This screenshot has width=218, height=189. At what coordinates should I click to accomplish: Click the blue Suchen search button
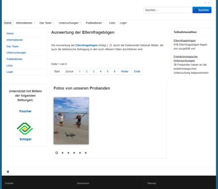tap(202, 10)
